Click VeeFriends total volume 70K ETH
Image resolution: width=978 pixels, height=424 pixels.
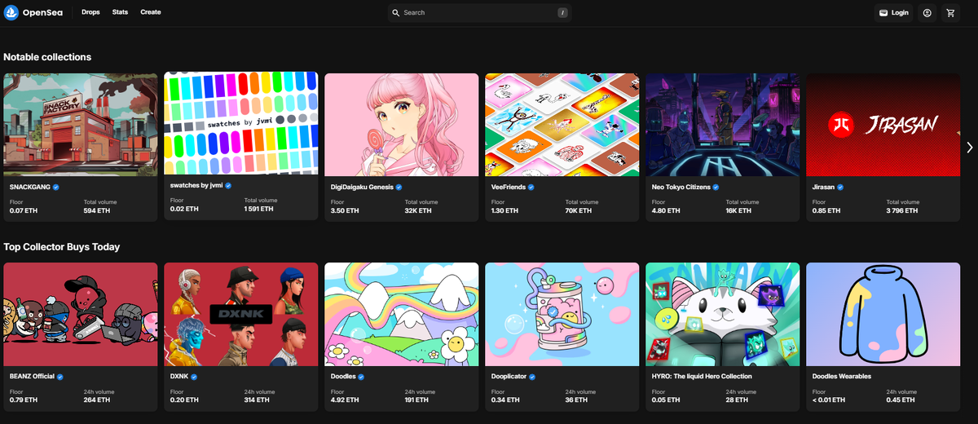579,210
